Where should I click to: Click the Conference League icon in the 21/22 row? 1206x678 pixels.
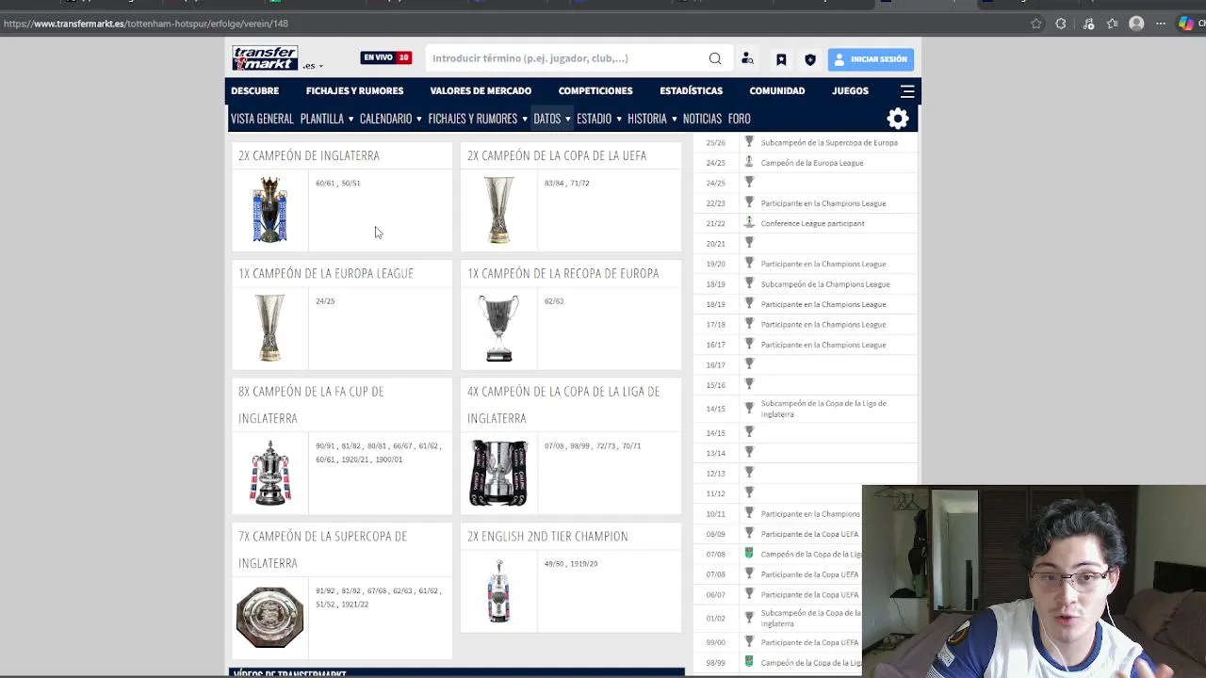pyautogui.click(x=749, y=222)
